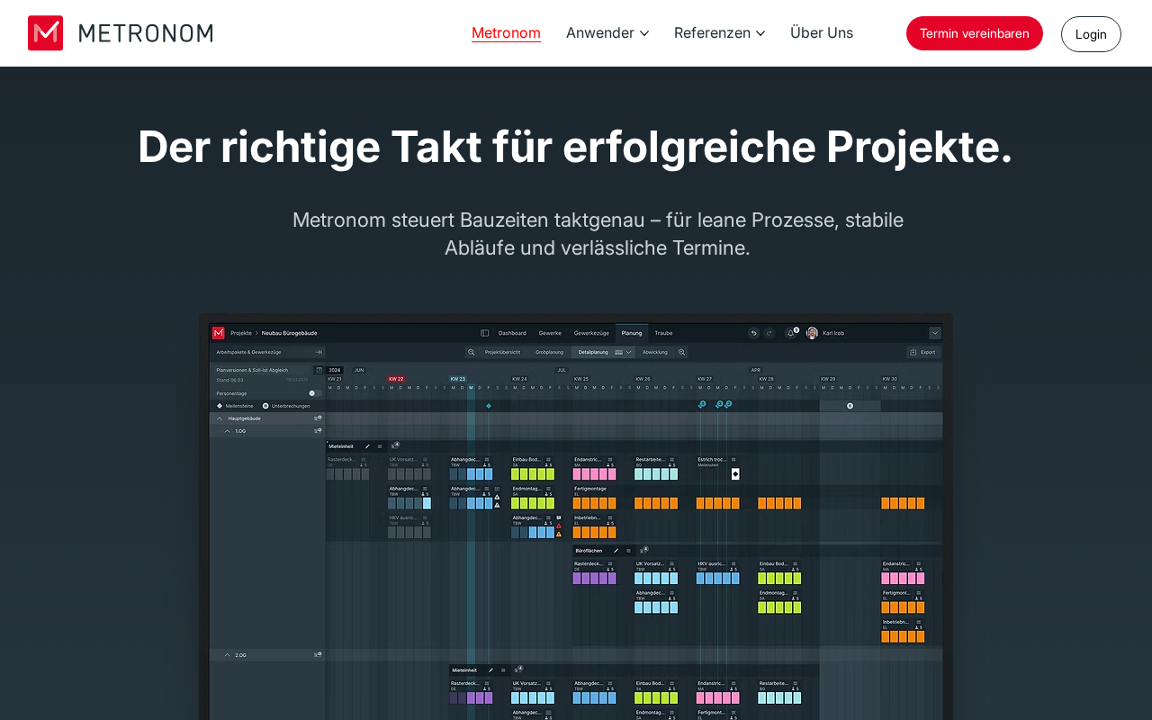Viewport: 1152px width, 720px height.
Task: Click the zoom-out magnifier before Projektübersicht
Action: [x=471, y=352]
